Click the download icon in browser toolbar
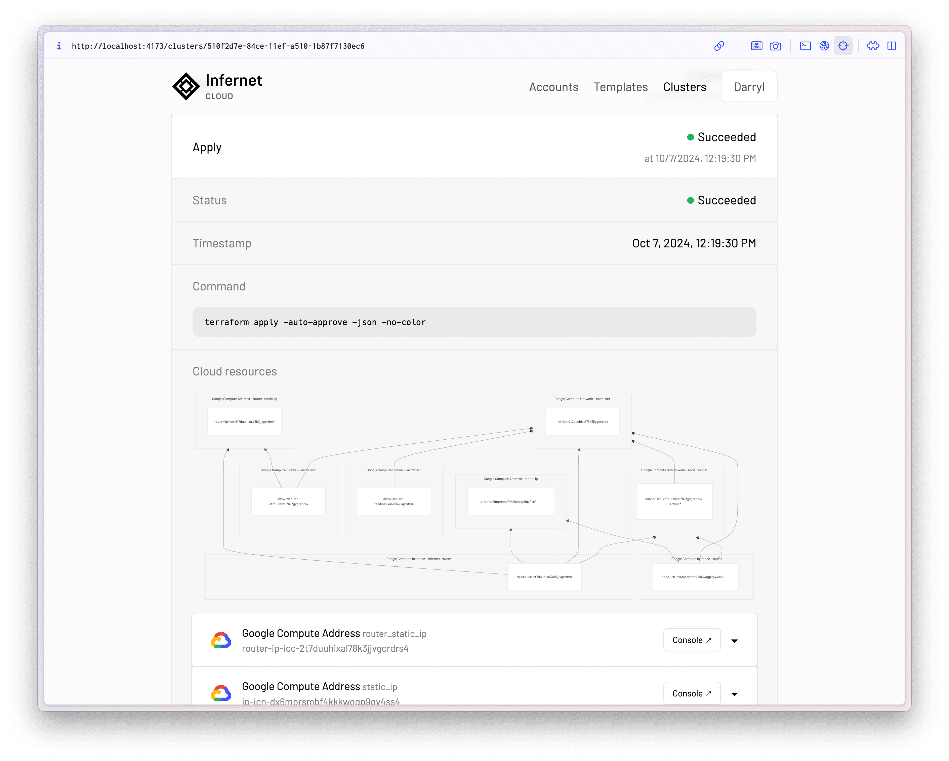The height and width of the screenshot is (761, 949). 756,46
